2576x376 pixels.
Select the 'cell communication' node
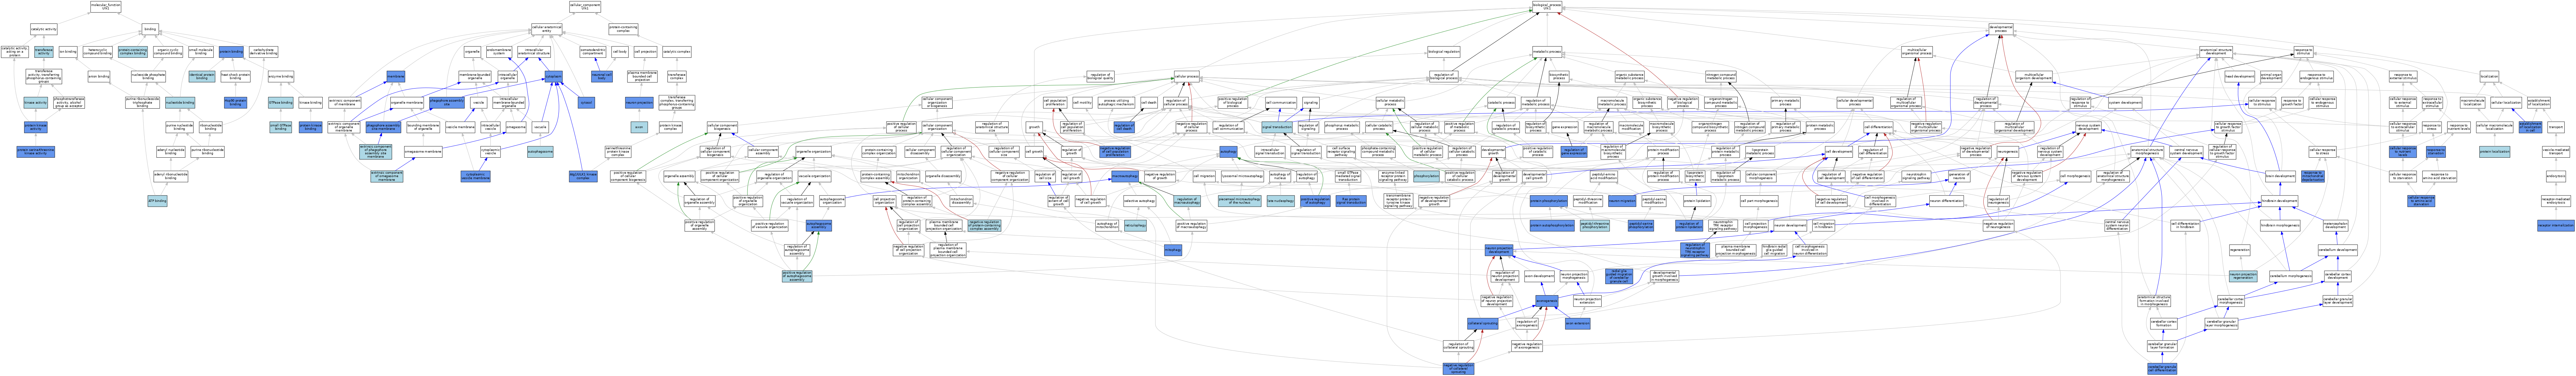[1281, 103]
